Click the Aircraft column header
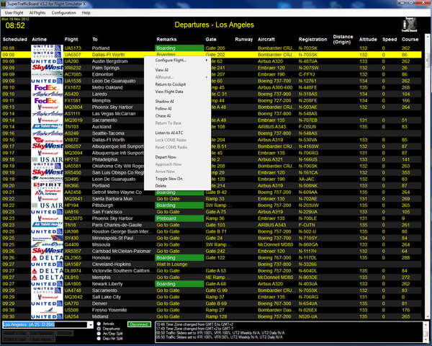The height and width of the screenshot is (346, 432). (x=266, y=40)
